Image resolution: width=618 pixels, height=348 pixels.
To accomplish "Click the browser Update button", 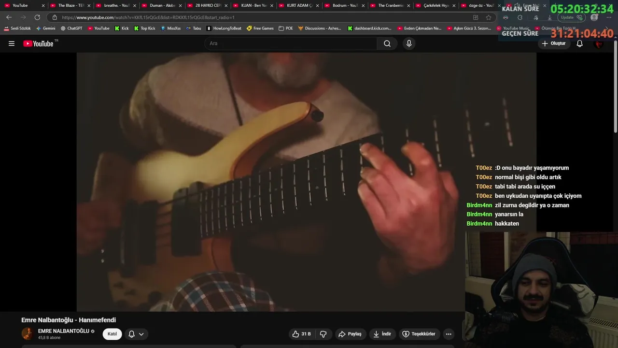I will 572,17.
